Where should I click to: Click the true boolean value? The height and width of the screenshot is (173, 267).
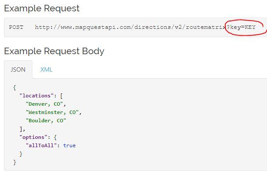(x=69, y=145)
